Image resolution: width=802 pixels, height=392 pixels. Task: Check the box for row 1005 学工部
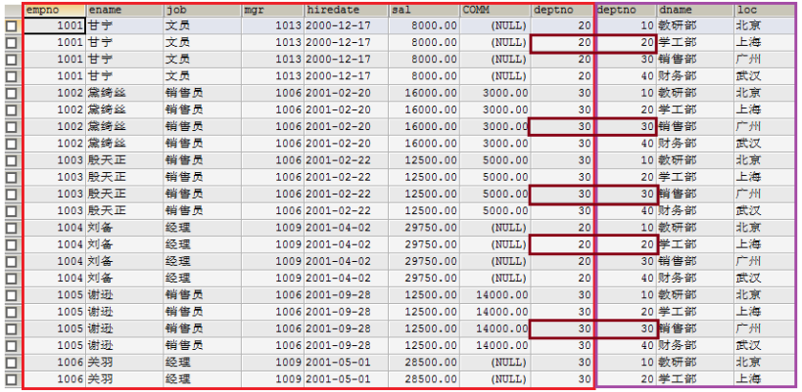(x=11, y=313)
